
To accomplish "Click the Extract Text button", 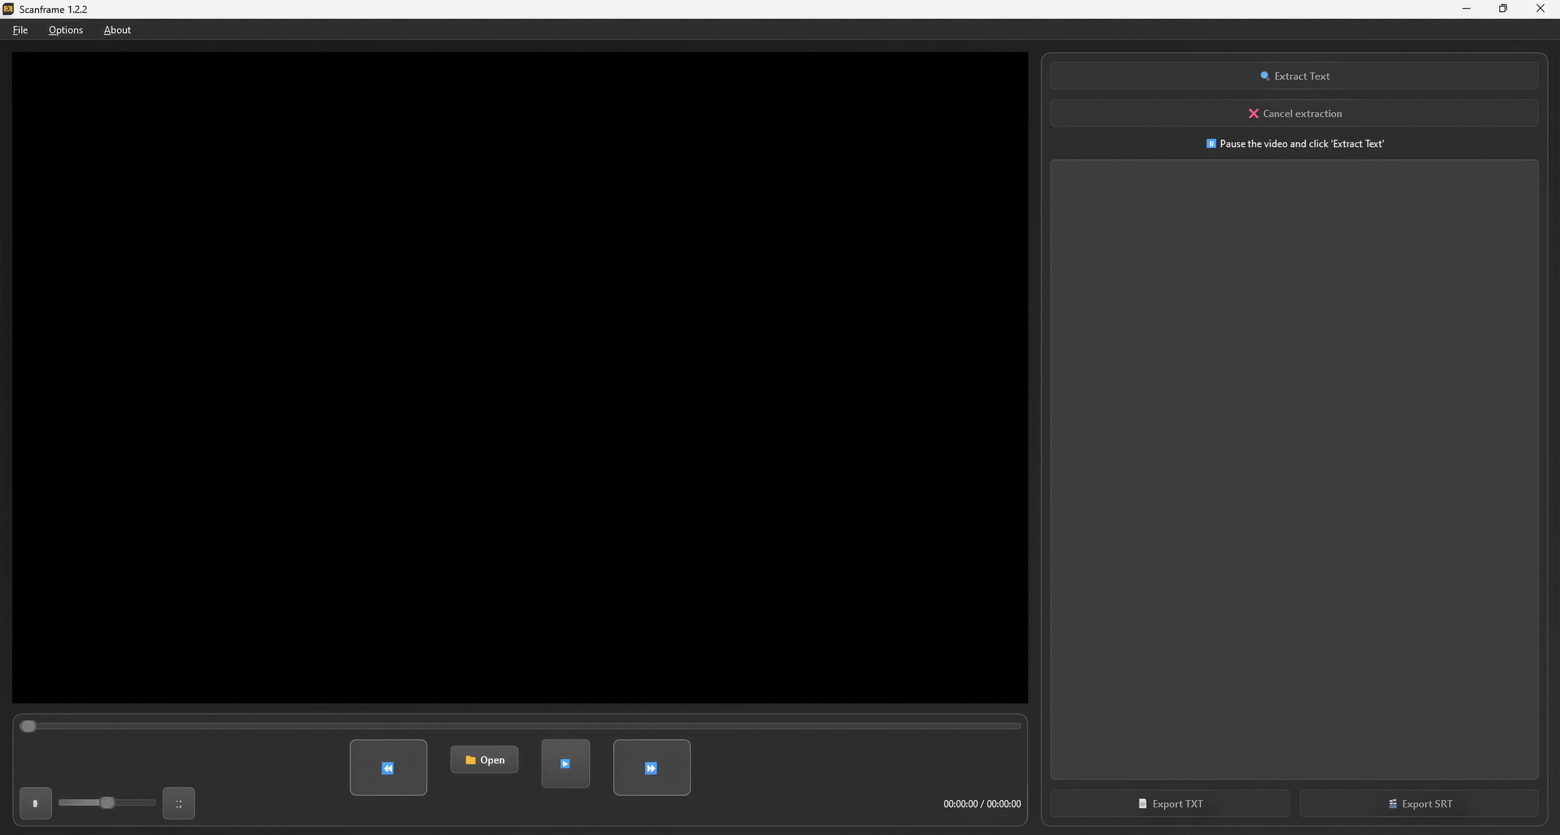I will 1294,76.
